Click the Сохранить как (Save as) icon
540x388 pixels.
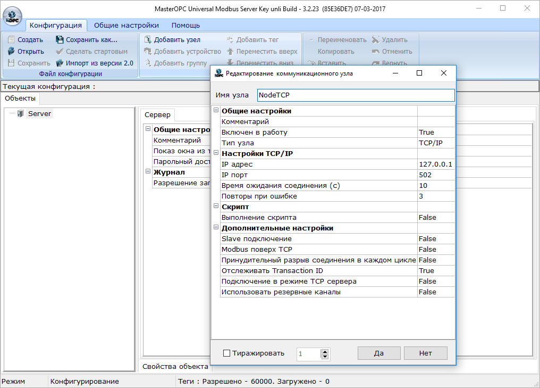point(60,40)
